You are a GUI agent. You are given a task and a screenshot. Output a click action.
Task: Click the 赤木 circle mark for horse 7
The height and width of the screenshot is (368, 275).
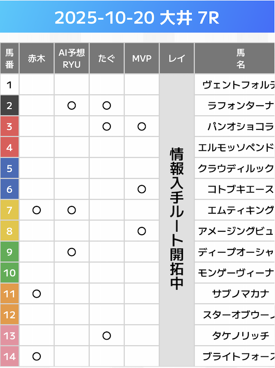(x=37, y=210)
